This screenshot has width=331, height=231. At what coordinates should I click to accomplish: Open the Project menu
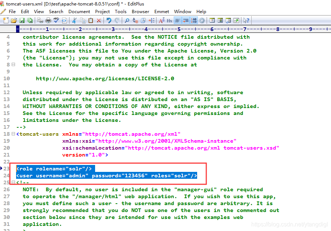102,12
